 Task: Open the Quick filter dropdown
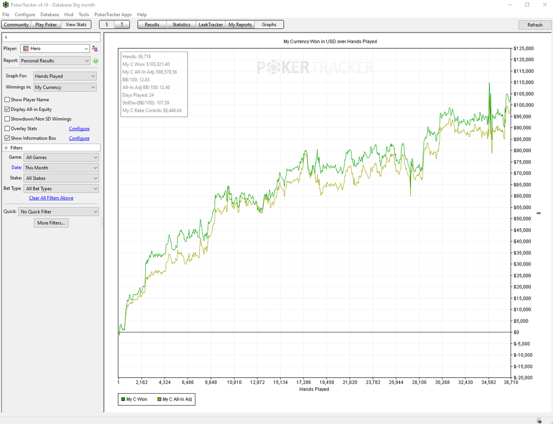pos(59,212)
